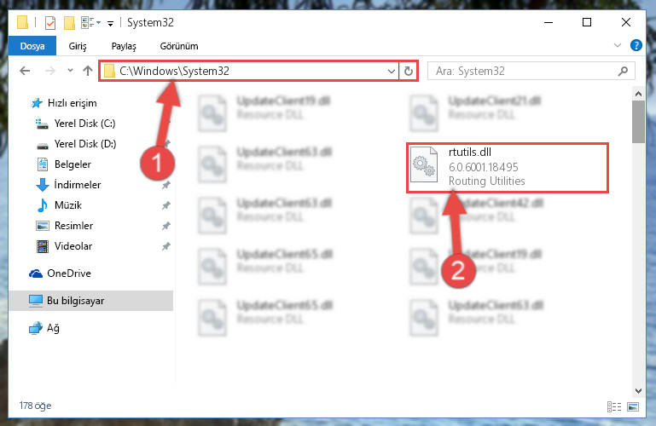Switch to details view in status bar
The image size is (656, 426).
coord(613,406)
